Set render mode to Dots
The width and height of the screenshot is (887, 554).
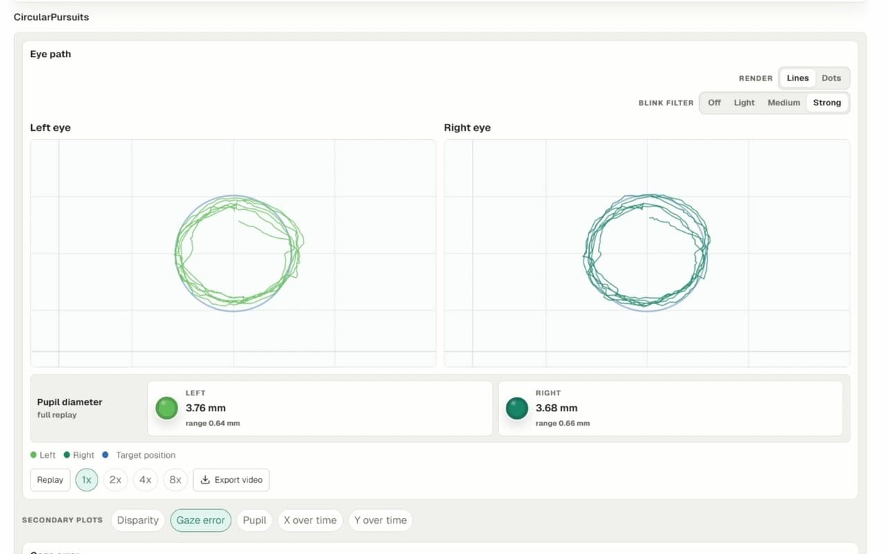831,78
